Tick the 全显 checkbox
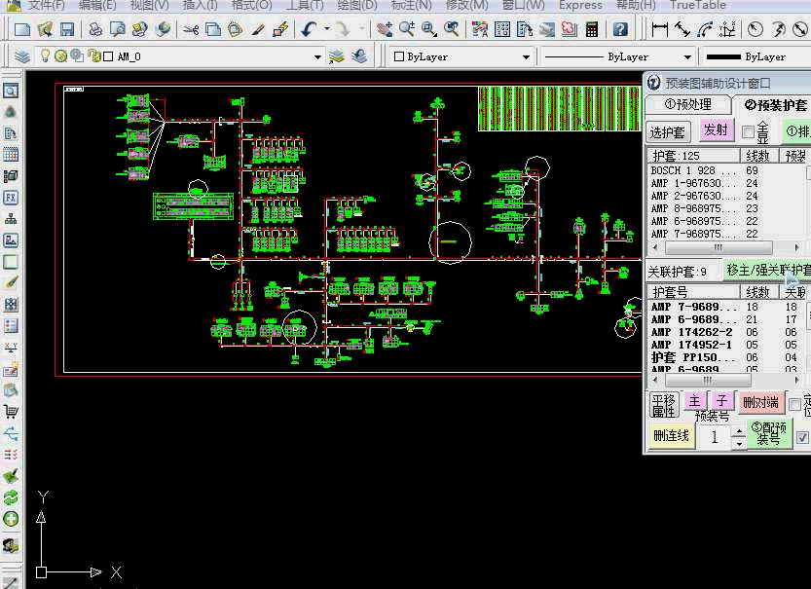Image resolution: width=811 pixels, height=589 pixels. pos(749,131)
